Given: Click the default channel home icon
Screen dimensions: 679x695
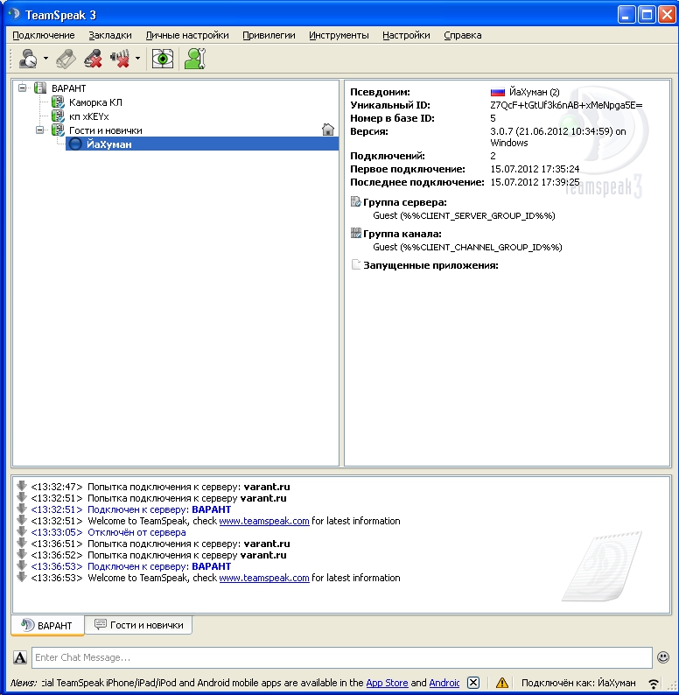Looking at the screenshot, I should (328, 130).
